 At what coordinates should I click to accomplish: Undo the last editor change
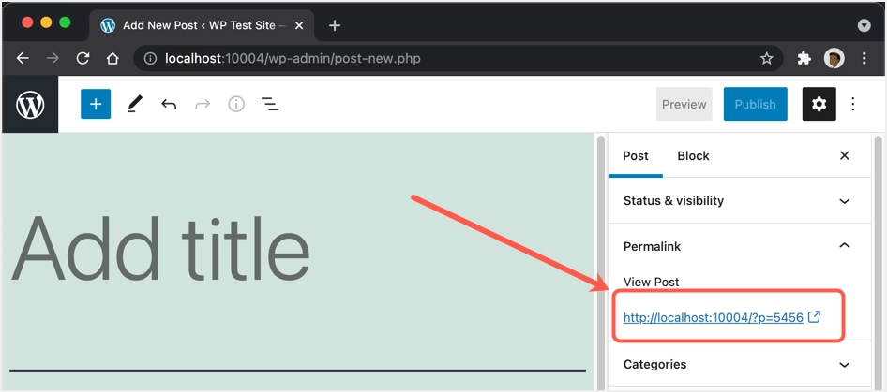point(169,105)
